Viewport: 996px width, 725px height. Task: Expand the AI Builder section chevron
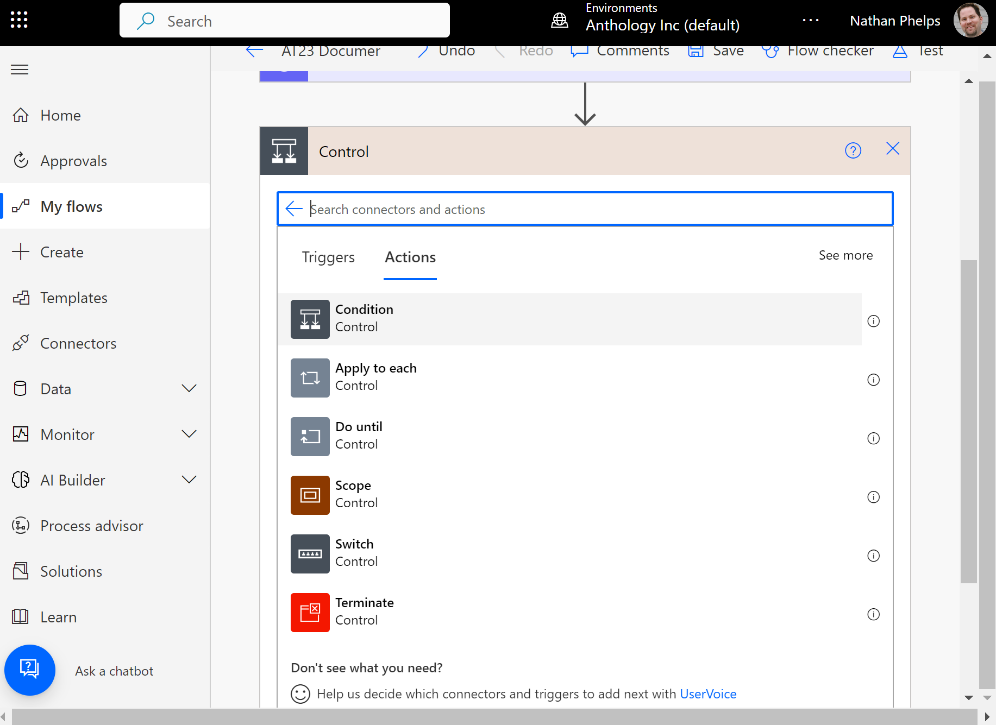[x=189, y=480]
